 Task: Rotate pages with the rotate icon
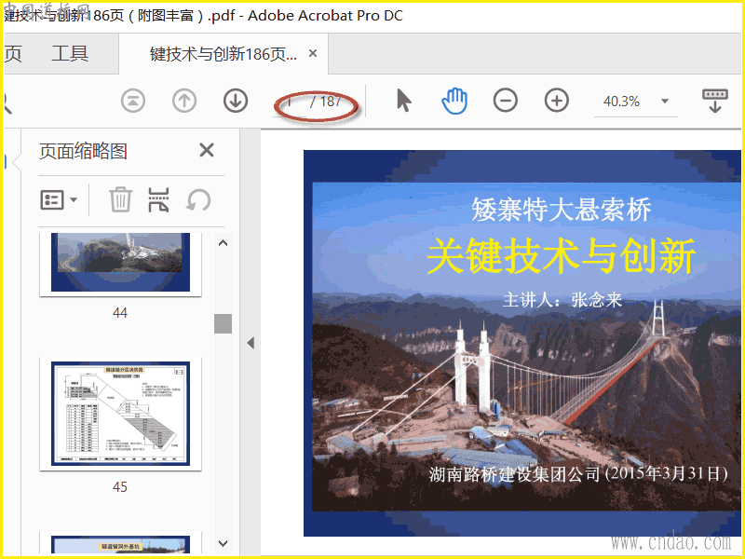point(198,199)
